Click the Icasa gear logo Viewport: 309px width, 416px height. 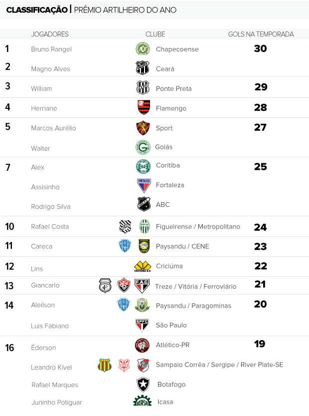click(x=143, y=401)
